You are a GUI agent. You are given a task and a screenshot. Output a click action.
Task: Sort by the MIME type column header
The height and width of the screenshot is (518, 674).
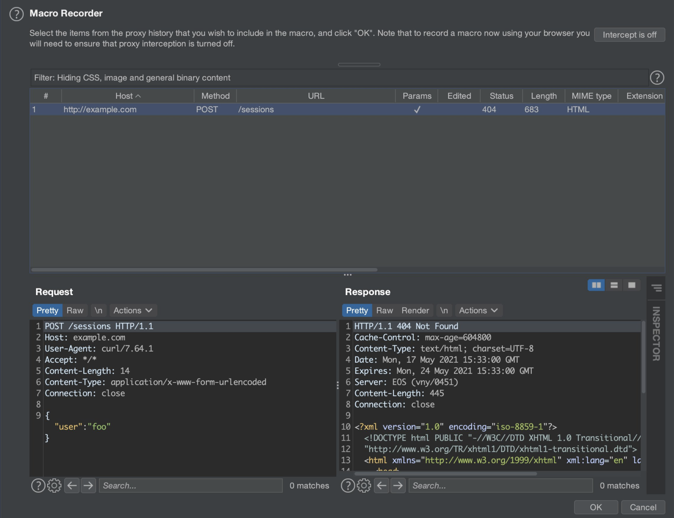591,96
